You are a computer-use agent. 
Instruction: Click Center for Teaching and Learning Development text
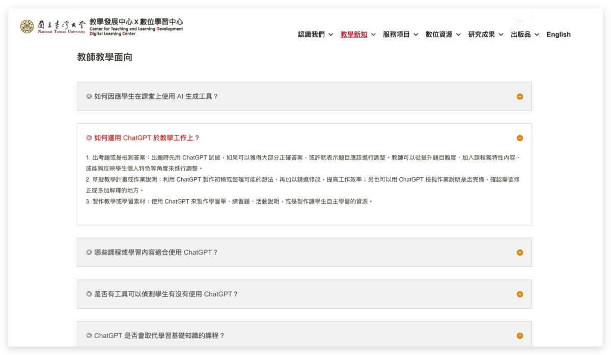click(x=136, y=29)
